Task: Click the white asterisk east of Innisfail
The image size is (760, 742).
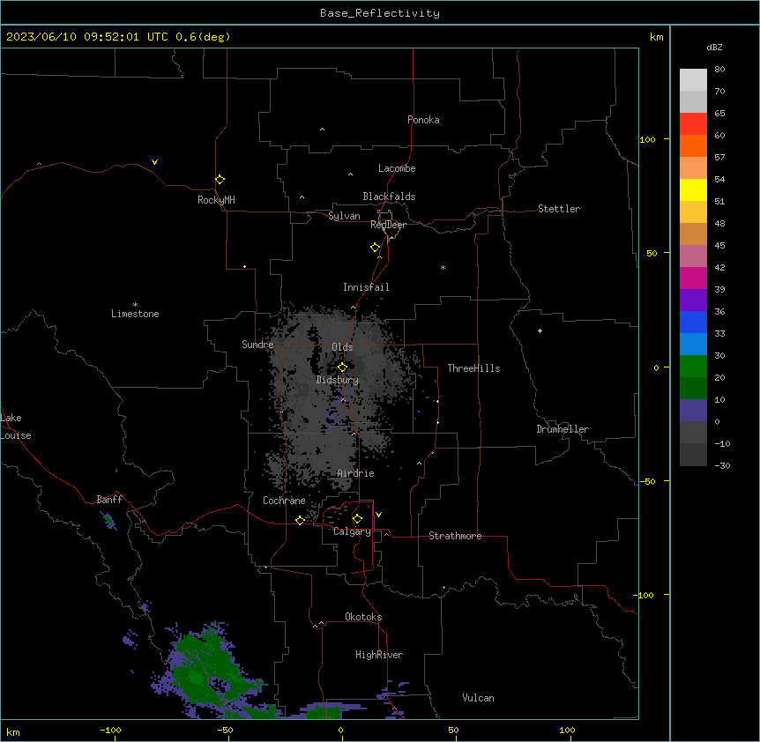Action: point(443,267)
